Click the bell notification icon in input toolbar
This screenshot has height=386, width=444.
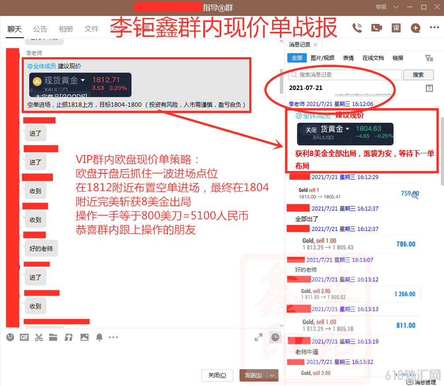(x=99, y=337)
